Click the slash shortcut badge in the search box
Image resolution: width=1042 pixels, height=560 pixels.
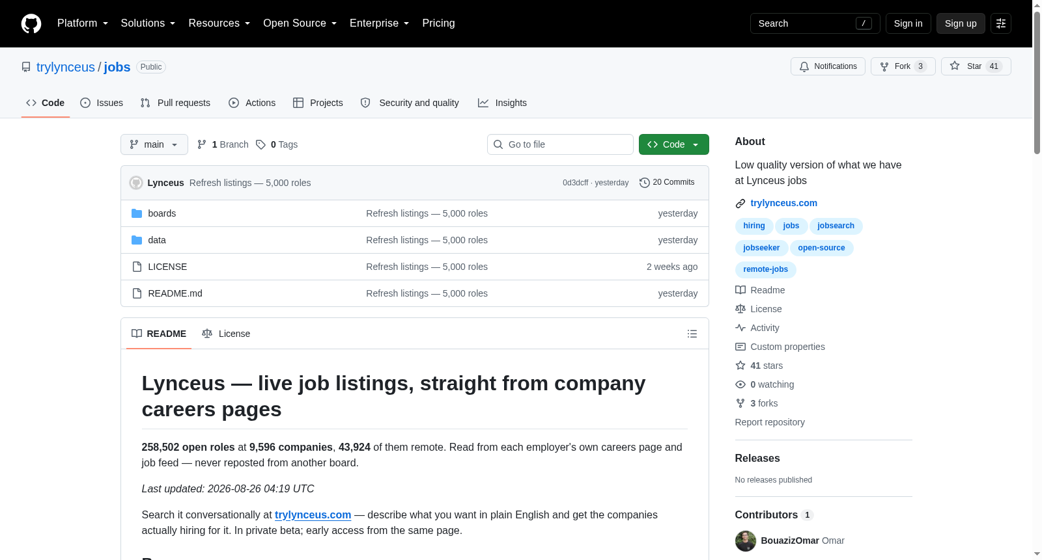[864, 23]
